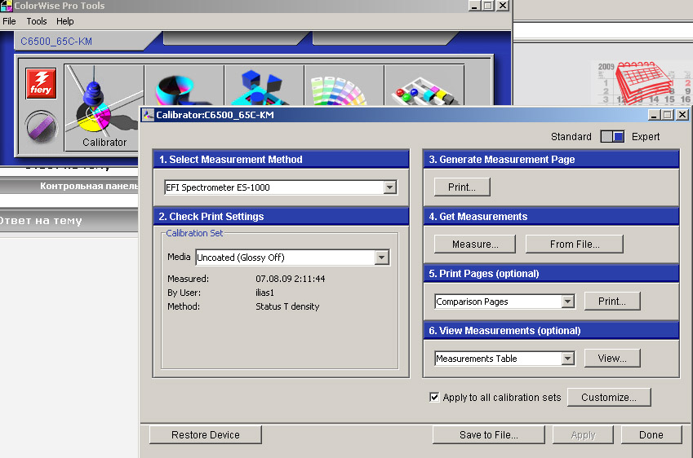Open the Customize... dialog
Image resolution: width=693 pixels, height=458 pixels.
click(x=609, y=397)
